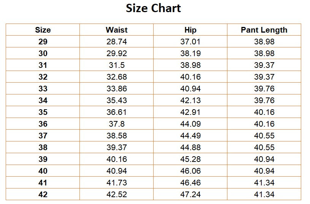Click hip value 37.01
Viewport: 310px width, 204px height.
coord(190,42)
